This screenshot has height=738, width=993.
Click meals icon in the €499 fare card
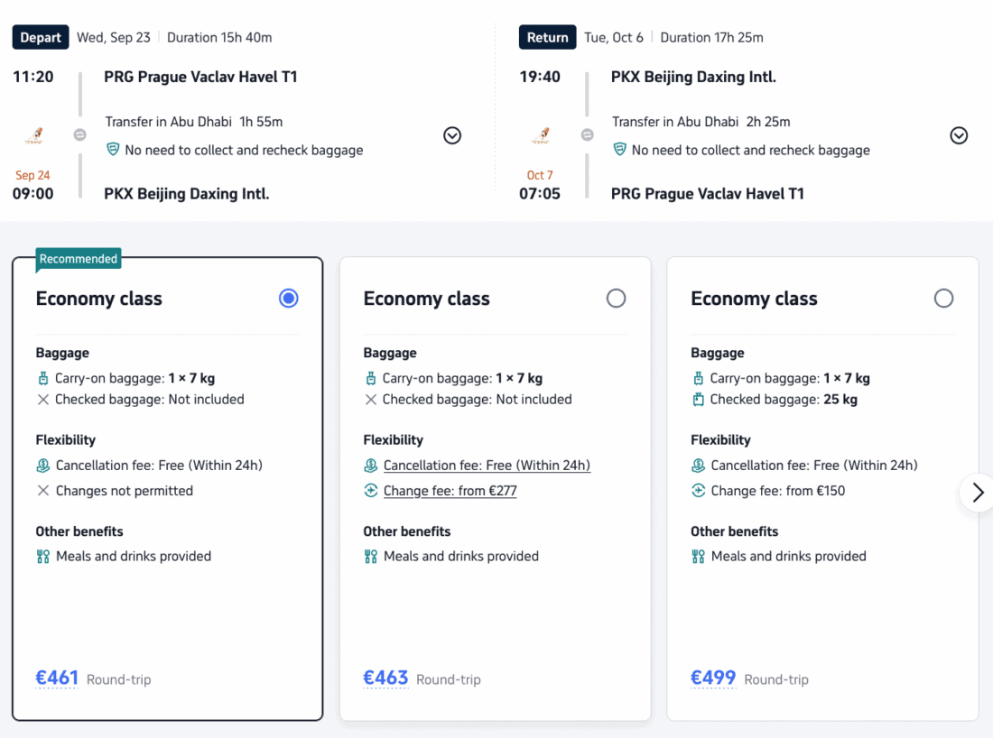(698, 557)
